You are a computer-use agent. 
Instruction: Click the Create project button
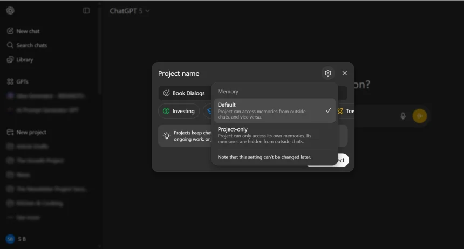point(327,160)
